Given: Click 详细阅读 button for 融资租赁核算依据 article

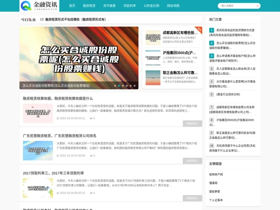Looking at the screenshot, I should [x=192, y=124].
